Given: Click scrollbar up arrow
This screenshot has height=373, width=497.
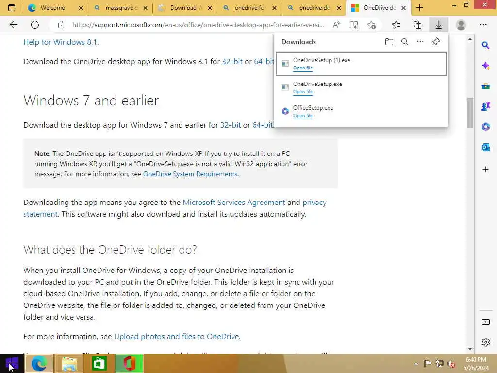Looking at the screenshot, I should pyautogui.click(x=470, y=39).
